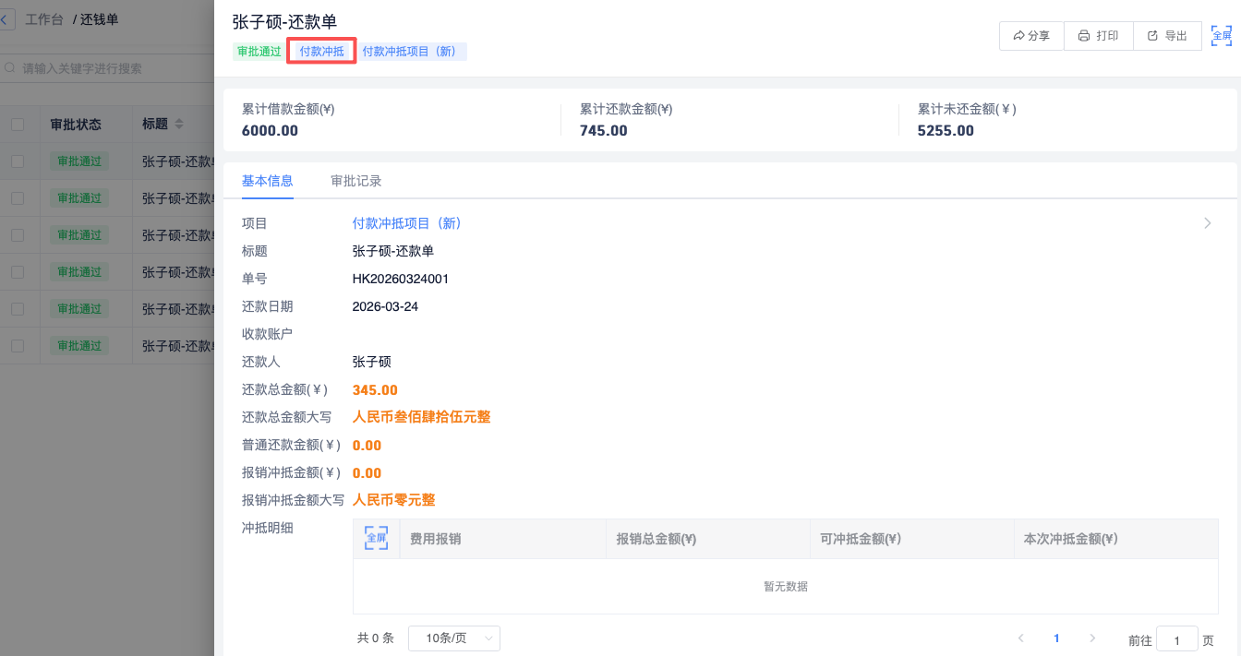Select the 基本信息 tab

[267, 181]
